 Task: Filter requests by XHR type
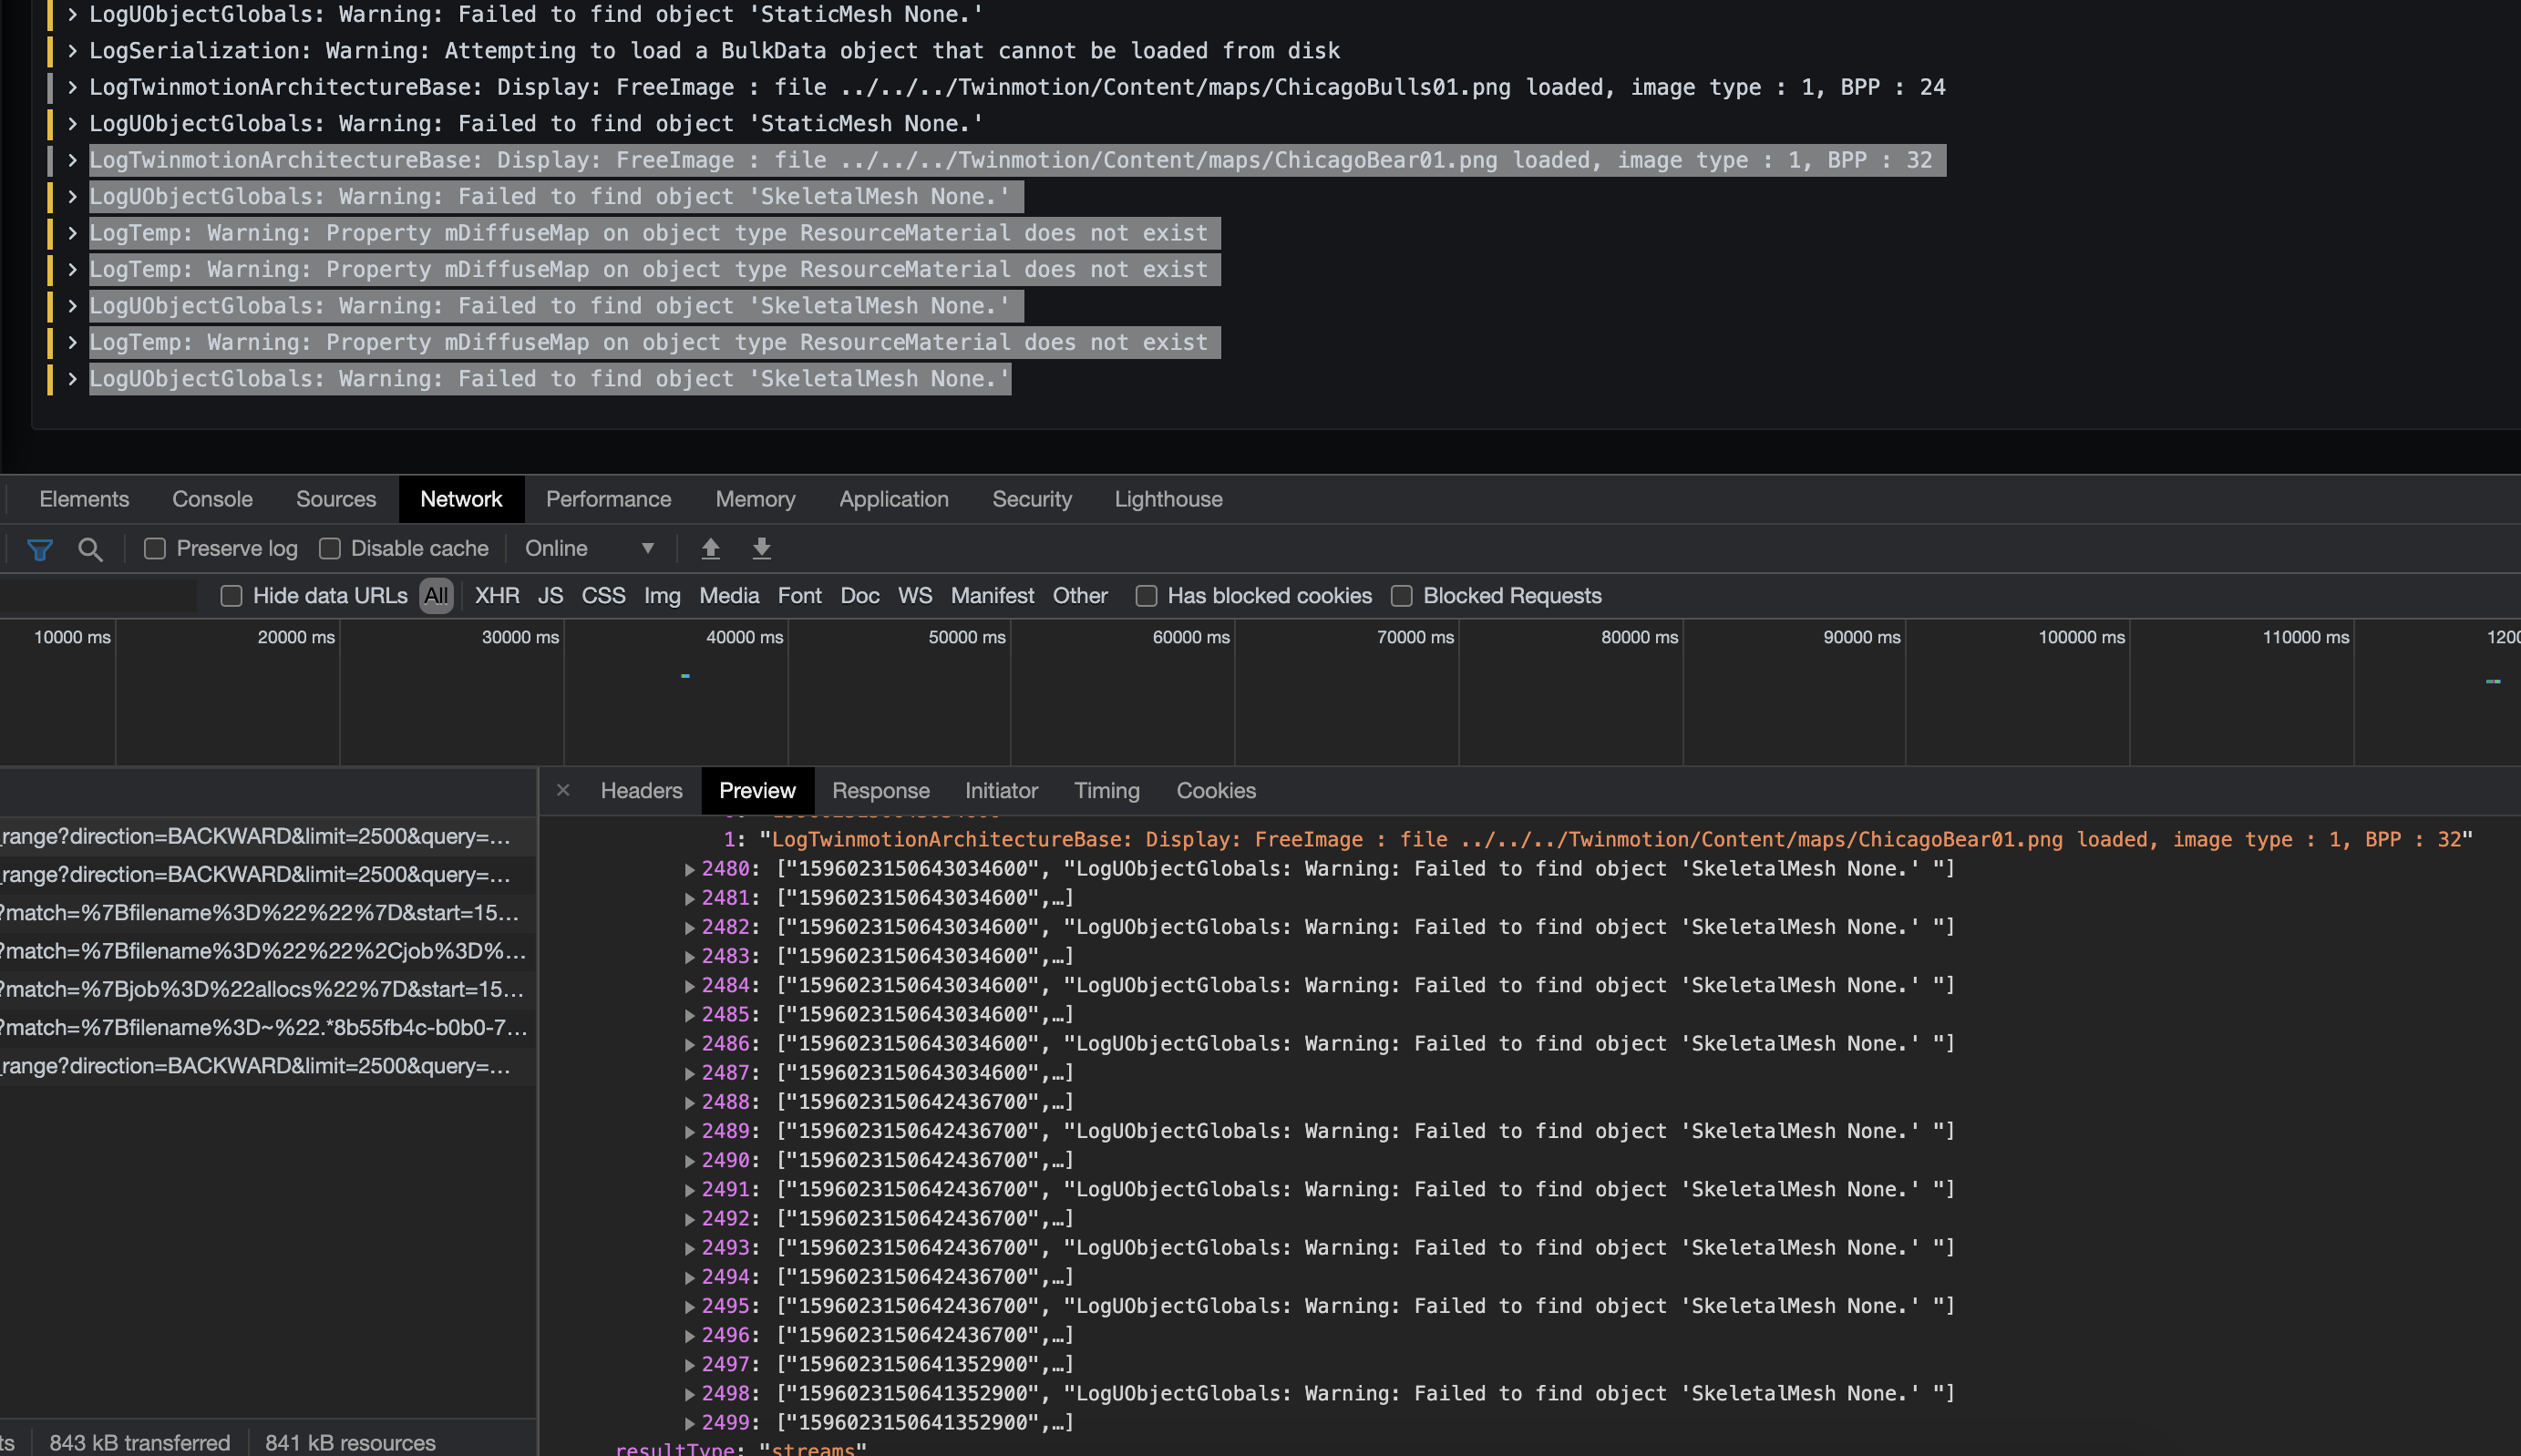tap(497, 595)
